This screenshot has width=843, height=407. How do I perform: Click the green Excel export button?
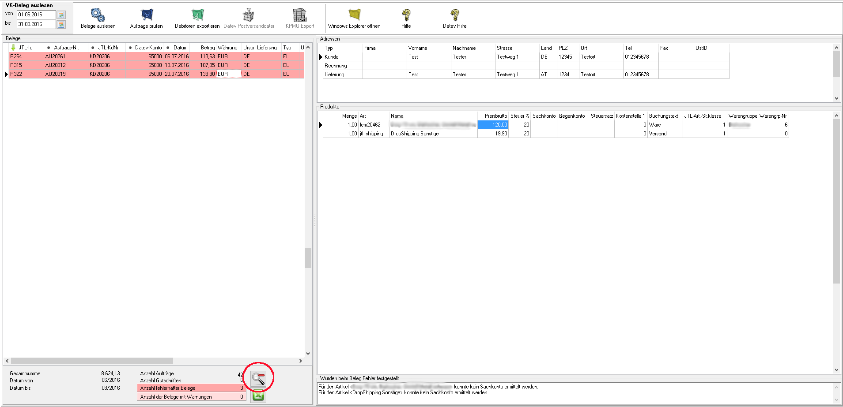tap(258, 396)
